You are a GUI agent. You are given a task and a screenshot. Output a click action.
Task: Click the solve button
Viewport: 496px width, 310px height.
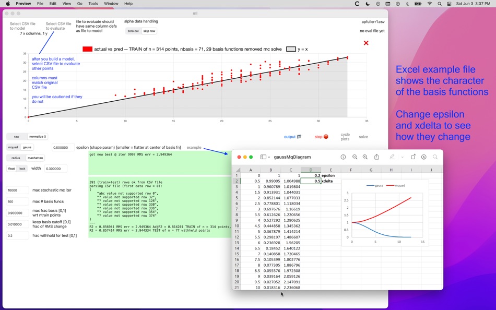click(x=363, y=137)
